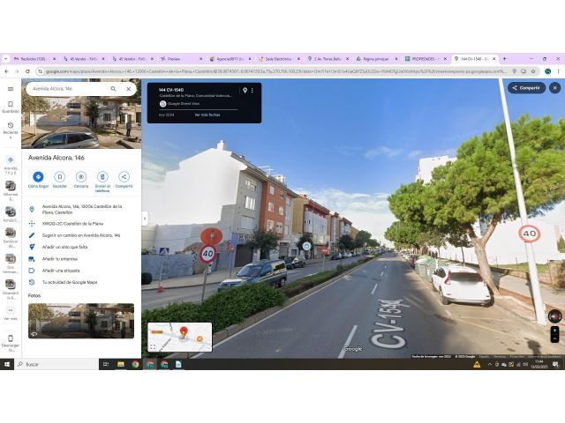
Task: Switch to the Sede Electrónica tab
Action: point(279,59)
